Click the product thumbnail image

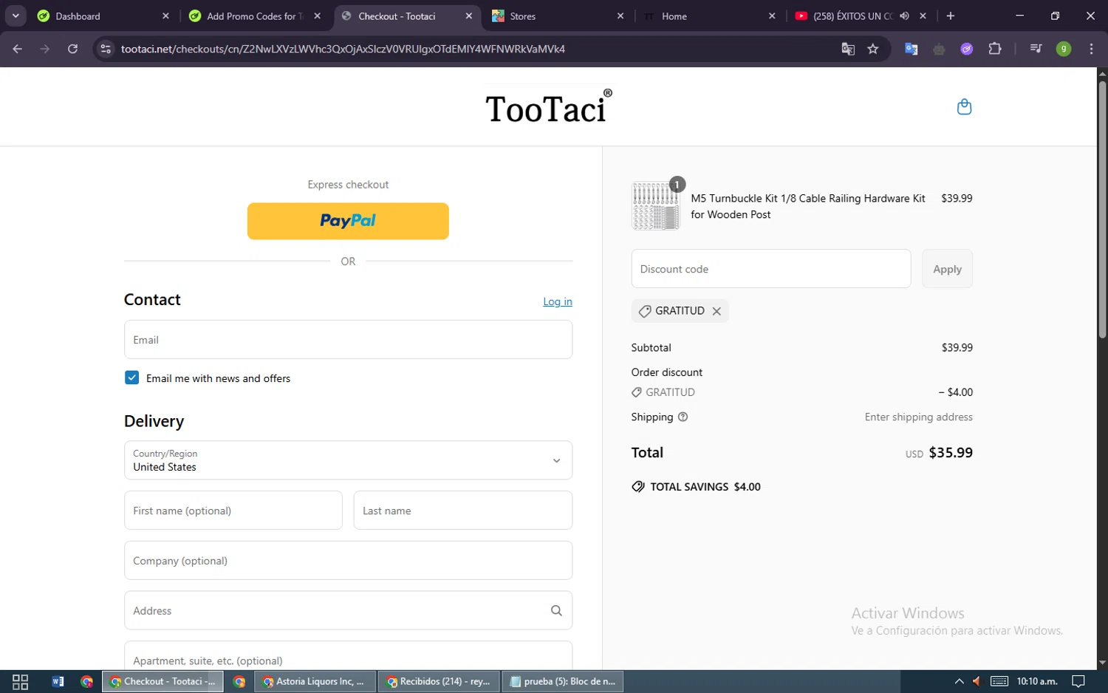pyautogui.click(x=655, y=206)
